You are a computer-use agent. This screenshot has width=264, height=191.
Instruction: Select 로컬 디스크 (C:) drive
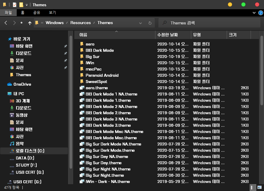(x=34, y=151)
